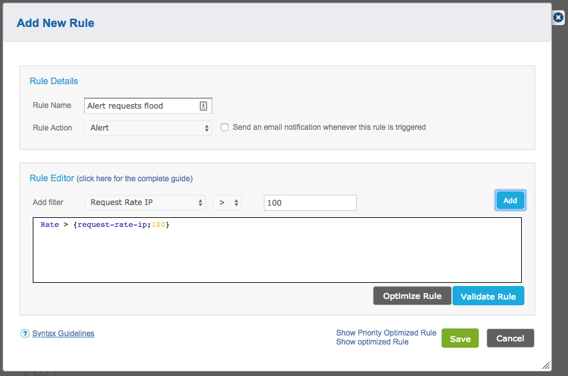Expand the Request Rate IP filter dropdown
The height and width of the screenshot is (376, 568).
coord(145,202)
